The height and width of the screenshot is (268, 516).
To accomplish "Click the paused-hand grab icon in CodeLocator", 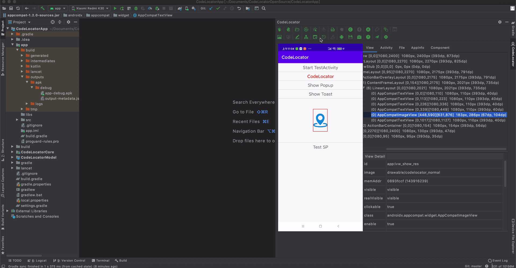I will point(288,30).
